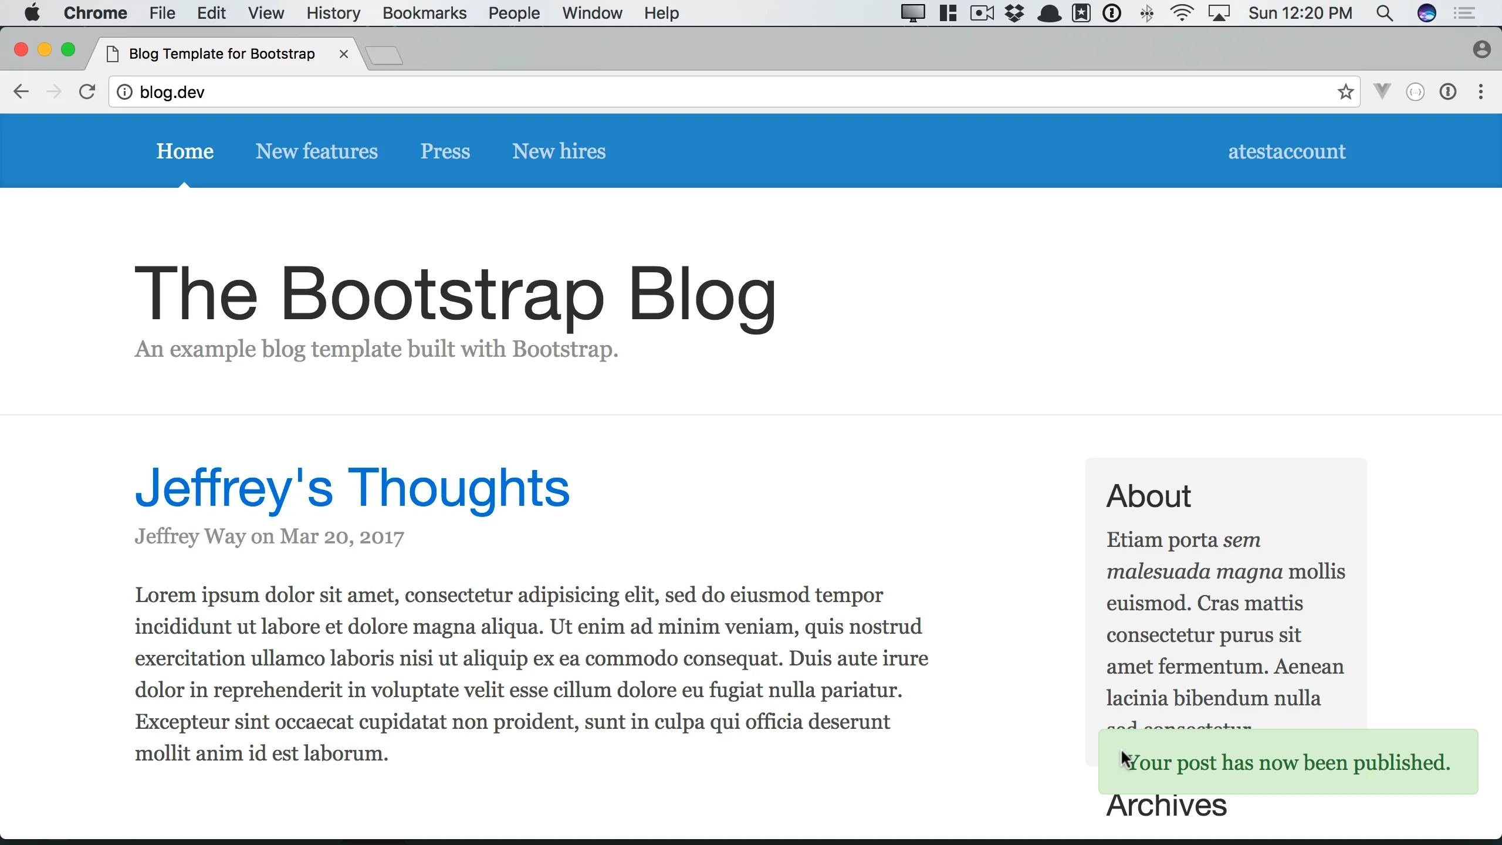1502x845 pixels.
Task: Click the site info icon beside blog.dev
Action: (124, 92)
